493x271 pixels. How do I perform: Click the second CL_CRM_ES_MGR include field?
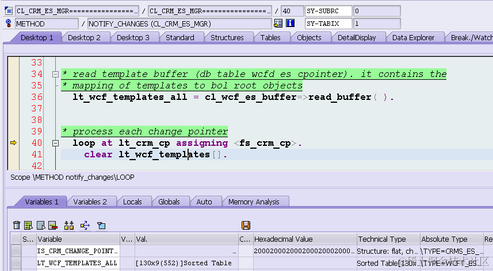pos(210,11)
